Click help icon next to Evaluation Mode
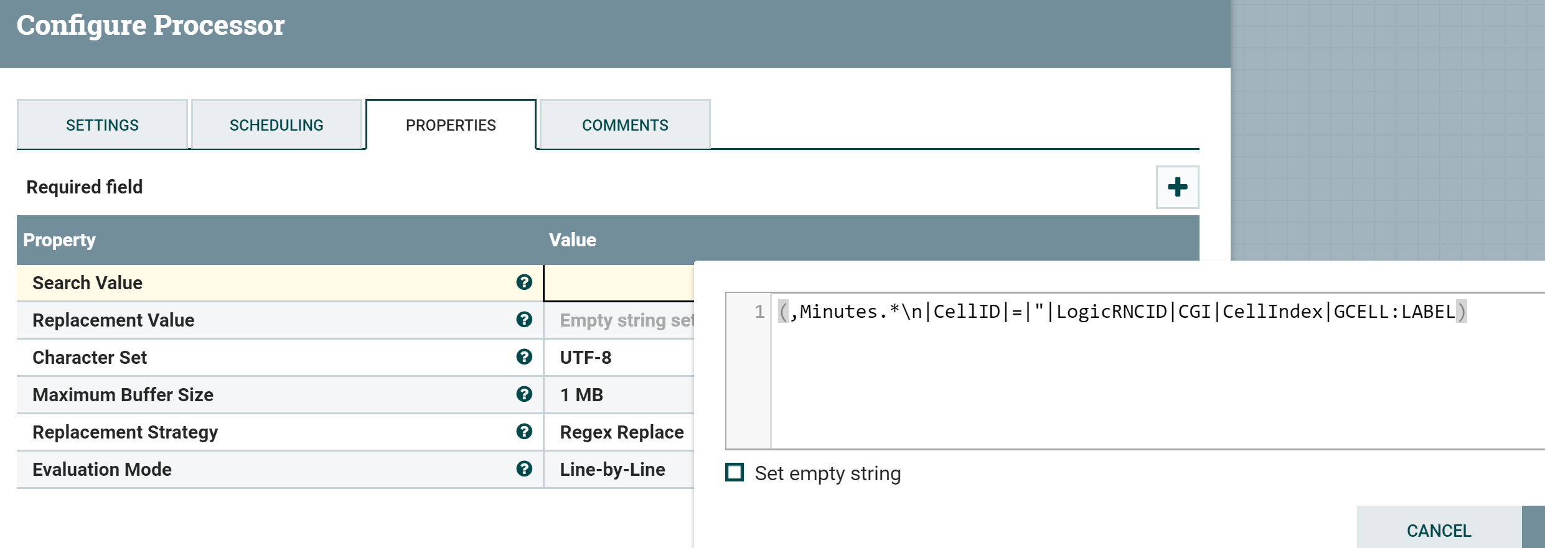The image size is (1545, 548). (524, 469)
